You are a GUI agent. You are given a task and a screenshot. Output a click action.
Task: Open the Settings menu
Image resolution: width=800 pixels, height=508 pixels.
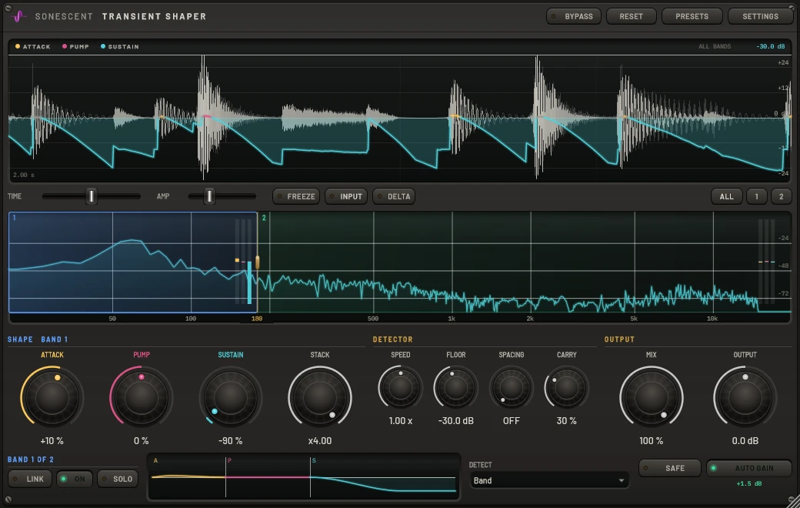(x=760, y=16)
